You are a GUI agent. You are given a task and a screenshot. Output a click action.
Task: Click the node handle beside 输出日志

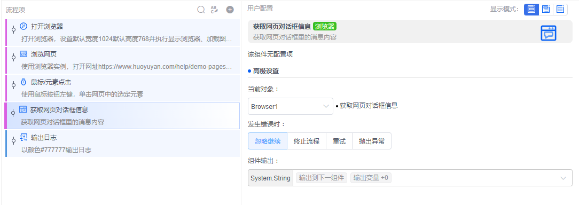(x=13, y=140)
